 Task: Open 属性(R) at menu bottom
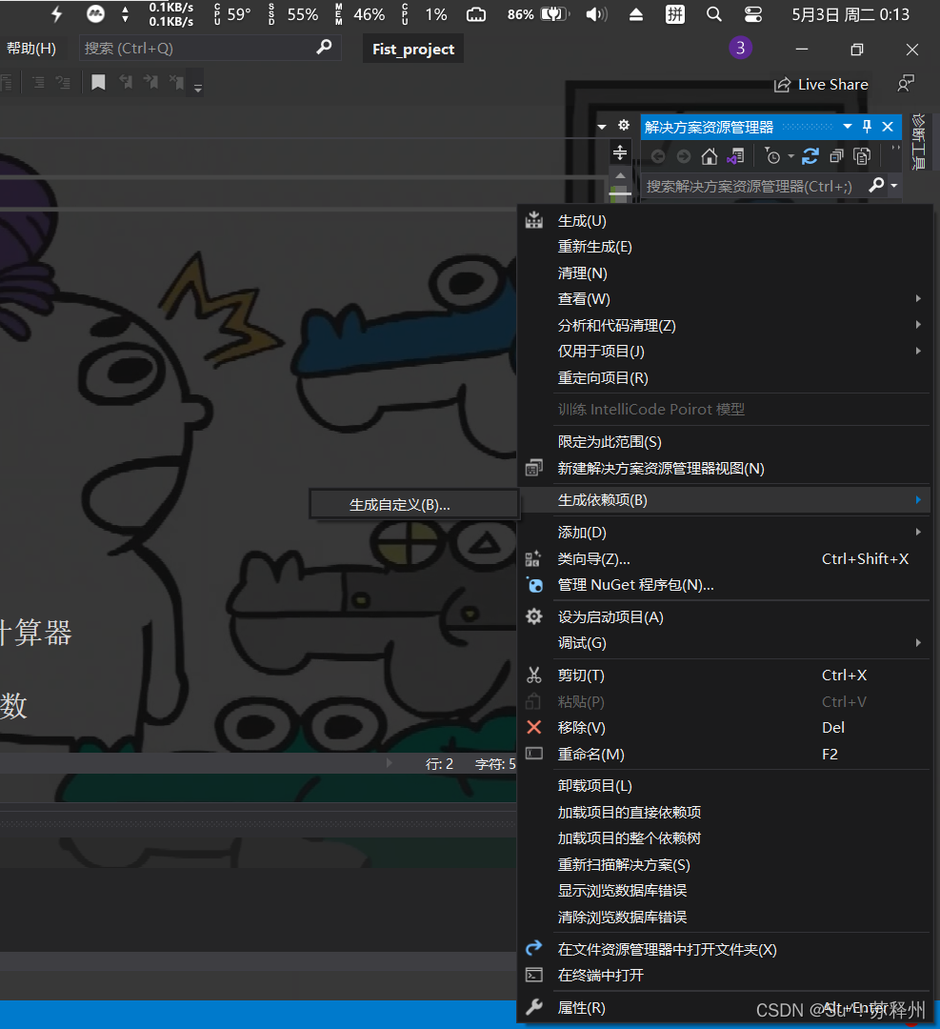pyautogui.click(x=725, y=1007)
